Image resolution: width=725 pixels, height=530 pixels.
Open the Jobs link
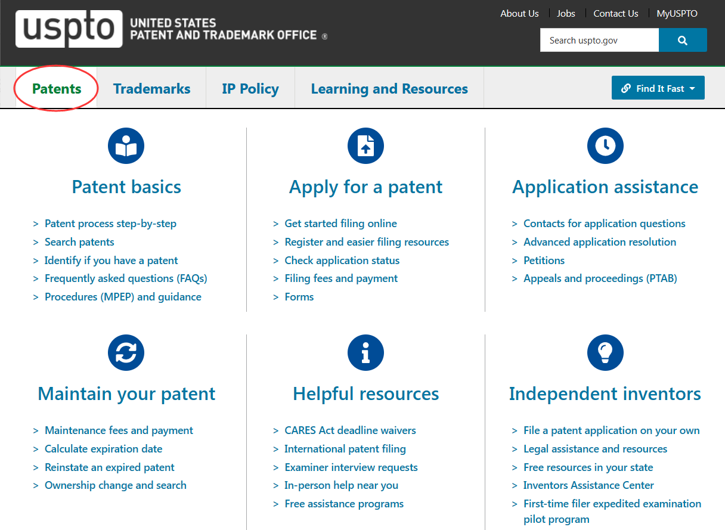566,13
